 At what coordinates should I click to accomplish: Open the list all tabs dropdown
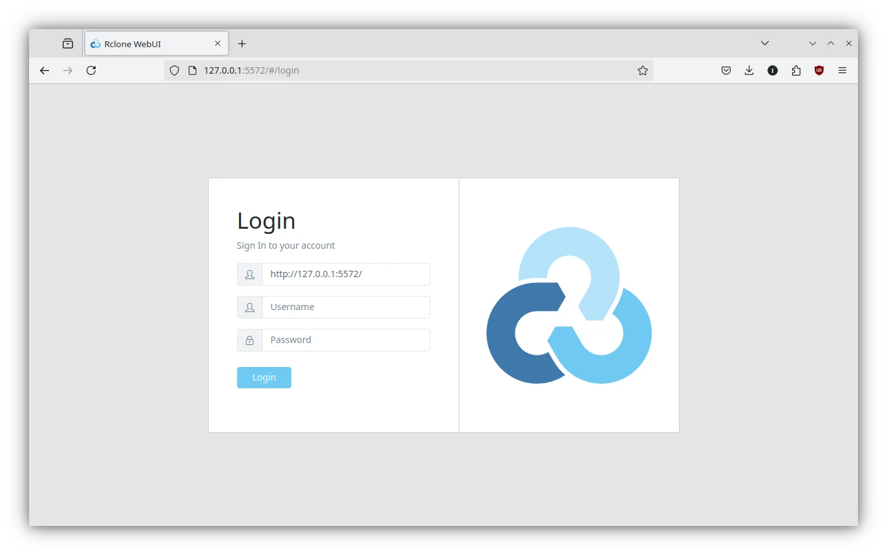(765, 43)
